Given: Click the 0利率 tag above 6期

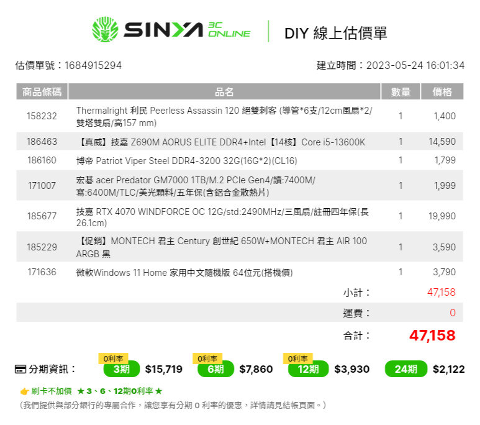Looking at the screenshot, I should [x=207, y=359].
